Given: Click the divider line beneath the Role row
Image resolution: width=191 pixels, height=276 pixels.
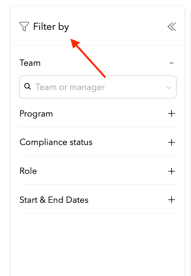Looking at the screenshot, I should click(98, 185).
